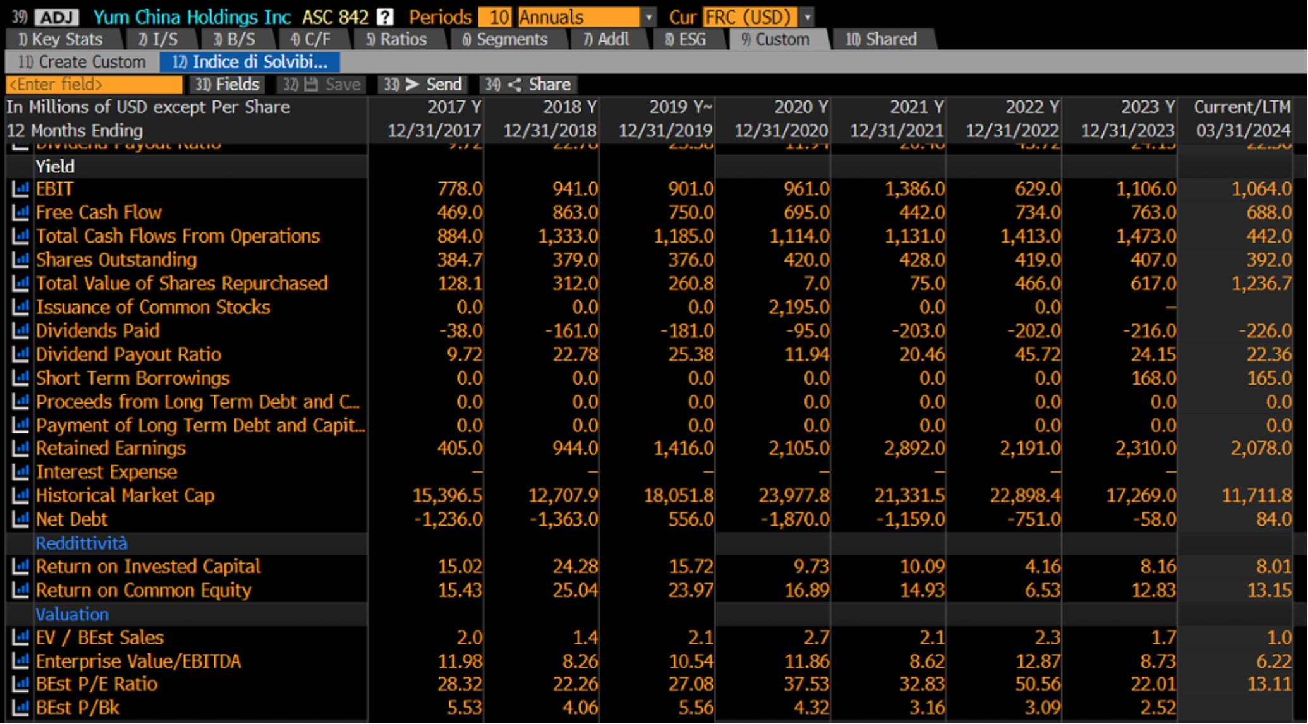Chart icon beside Total Cash Flows From Operations
The width and height of the screenshot is (1308, 724).
pos(20,236)
